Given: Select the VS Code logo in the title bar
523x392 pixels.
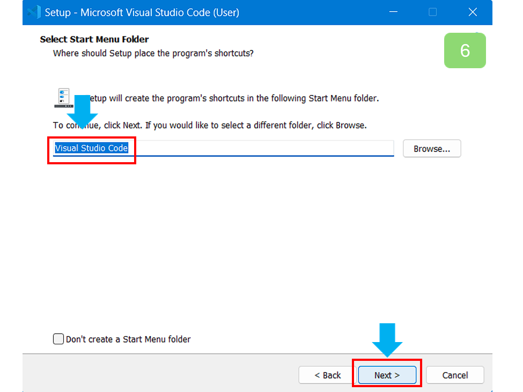Looking at the screenshot, I should [x=33, y=12].
